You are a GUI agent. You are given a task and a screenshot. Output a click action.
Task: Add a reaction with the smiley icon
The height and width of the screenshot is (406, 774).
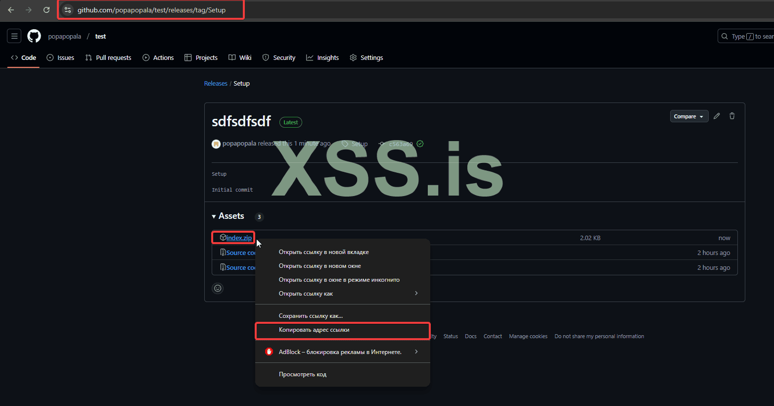218,288
